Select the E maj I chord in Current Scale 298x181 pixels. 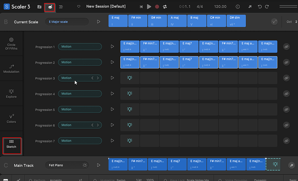pyautogui.click(x=118, y=21)
